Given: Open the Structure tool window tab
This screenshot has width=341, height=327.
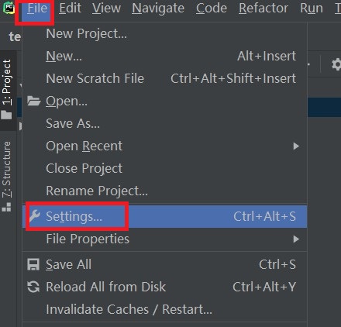Looking at the screenshot, I should click(7, 176).
